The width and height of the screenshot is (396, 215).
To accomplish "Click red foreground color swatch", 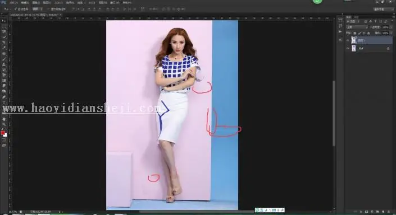I will tap(3, 133).
